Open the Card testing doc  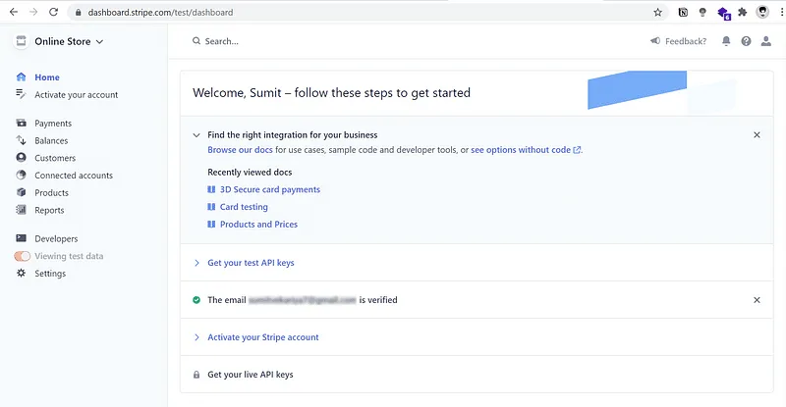244,207
